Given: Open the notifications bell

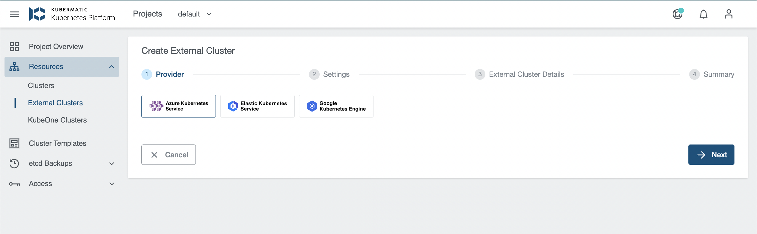Looking at the screenshot, I should pyautogui.click(x=703, y=14).
